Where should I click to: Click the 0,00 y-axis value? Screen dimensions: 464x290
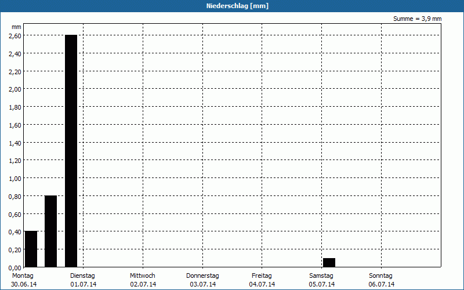tap(15, 268)
